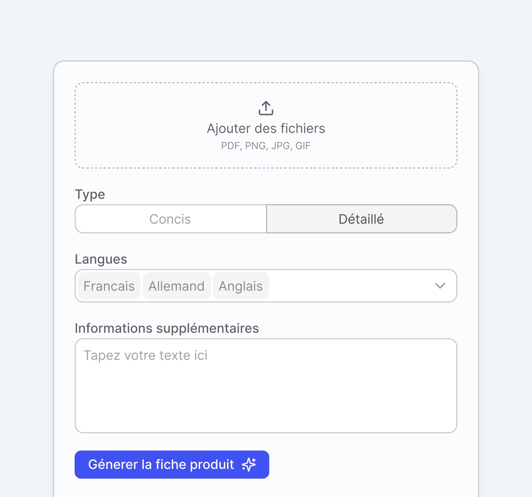Open the language selection chevron
This screenshot has width=532, height=497.
pos(440,286)
